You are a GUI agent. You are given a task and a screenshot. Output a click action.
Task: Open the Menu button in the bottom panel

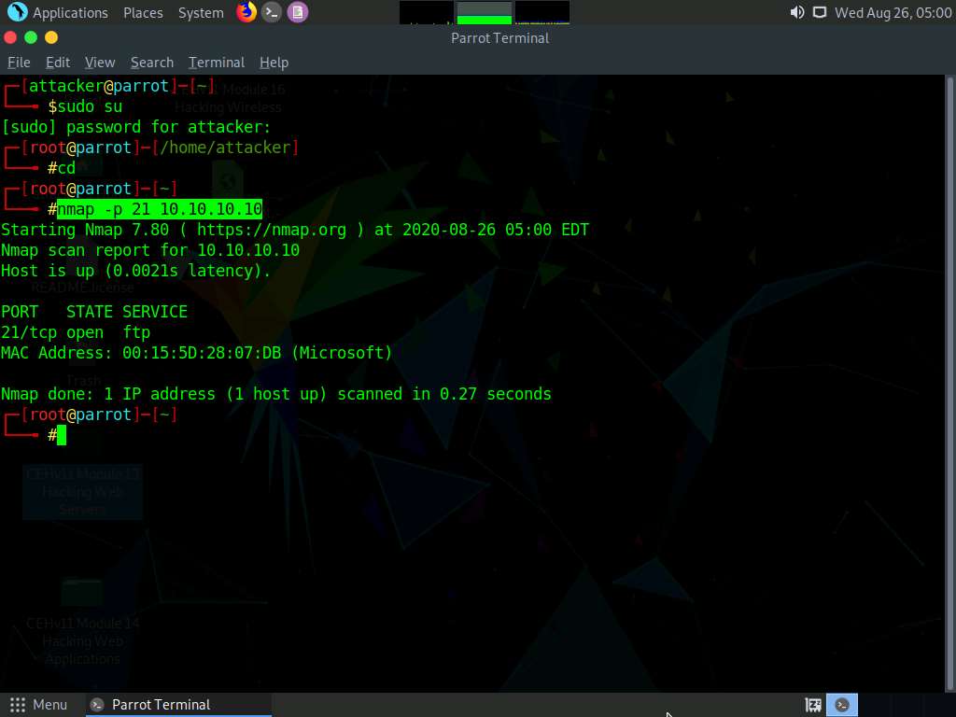point(38,705)
